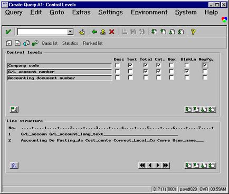The width and height of the screenshot is (229, 194).
Task: Click the icon at the bottom left of Control levels
Action: 14,109
